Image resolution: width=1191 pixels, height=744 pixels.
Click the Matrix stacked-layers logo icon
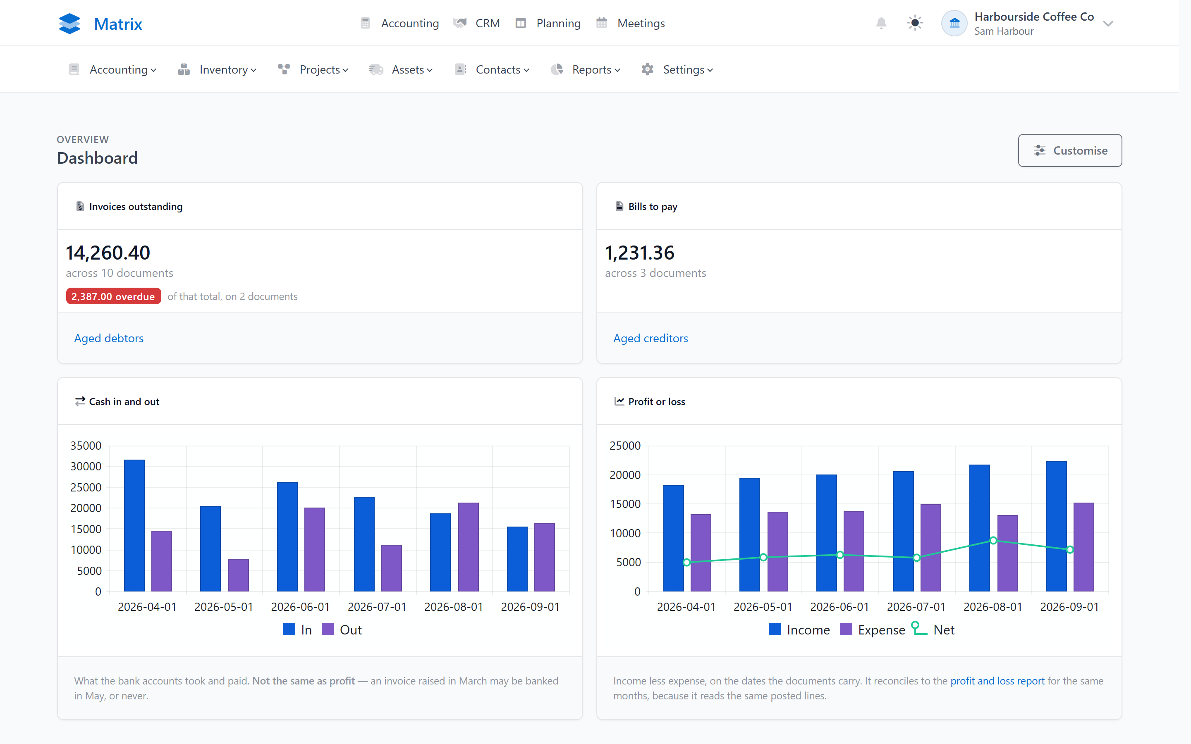point(69,24)
